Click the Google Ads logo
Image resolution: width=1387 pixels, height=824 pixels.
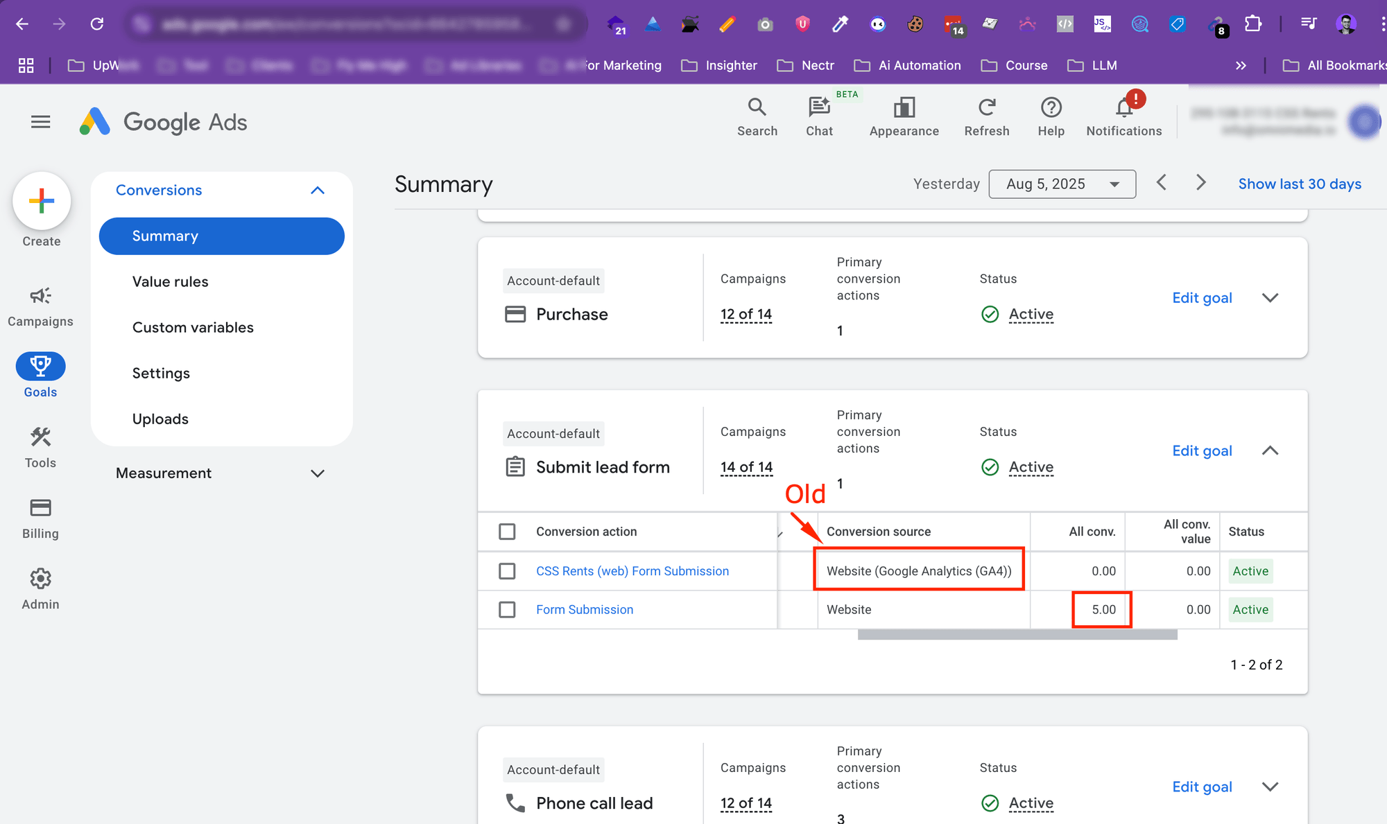(164, 122)
